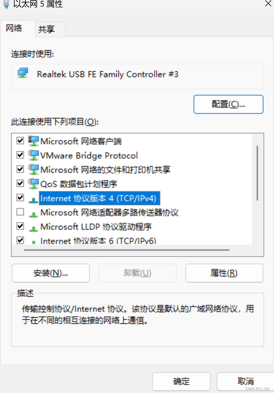Click the 以太网 5 属性 title bar icon
Image resolution: width=274 pixels, height=393 pixels.
click(6, 4)
